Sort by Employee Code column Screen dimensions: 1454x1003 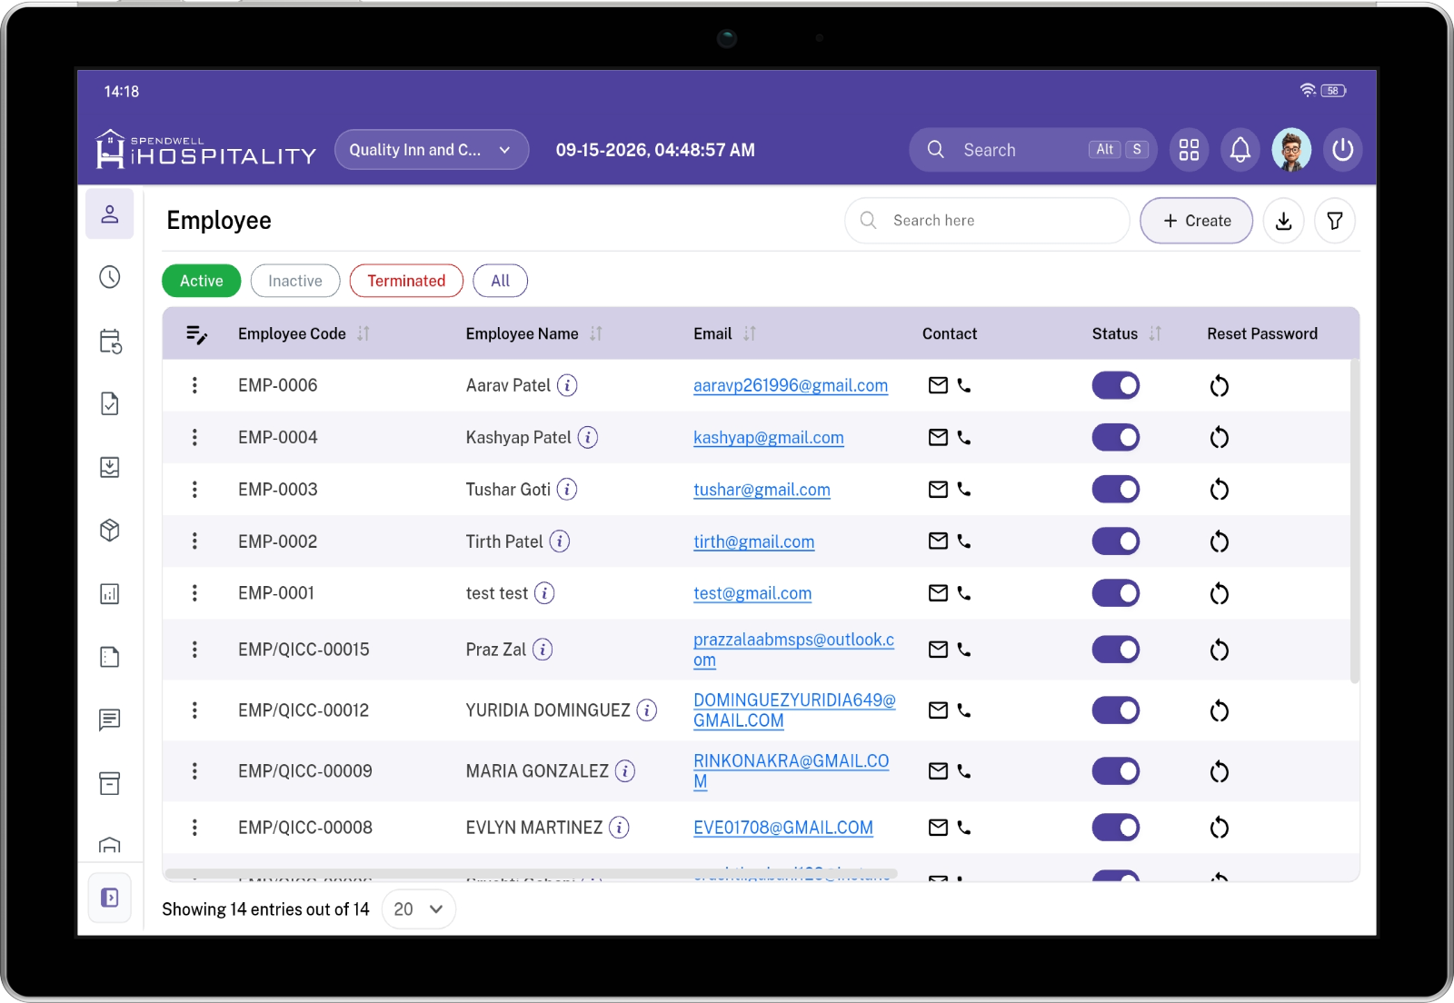363,334
